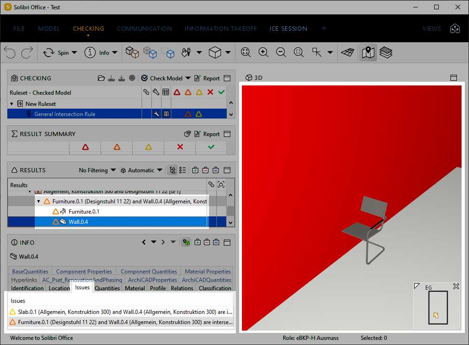Toggle list view button in RESULTS
This screenshot has width=469, height=345.
pos(182,170)
